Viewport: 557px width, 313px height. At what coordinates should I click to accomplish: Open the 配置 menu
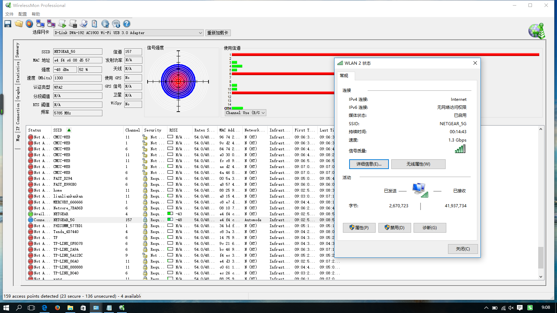coord(23,14)
